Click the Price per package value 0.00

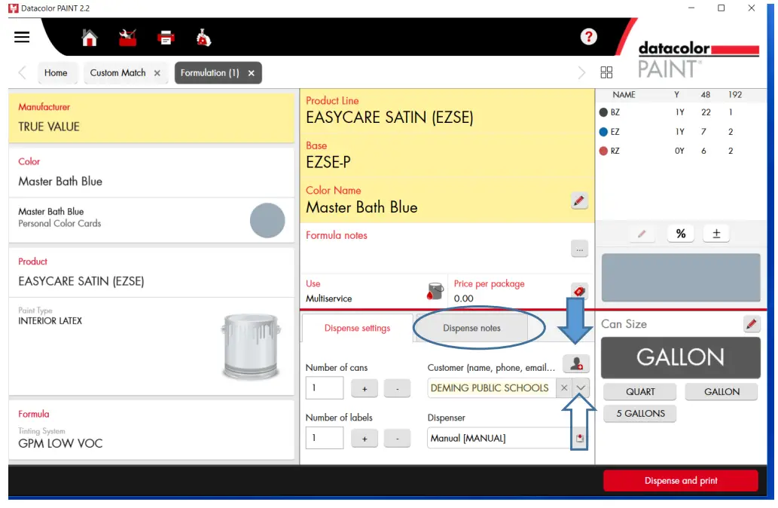coord(463,298)
